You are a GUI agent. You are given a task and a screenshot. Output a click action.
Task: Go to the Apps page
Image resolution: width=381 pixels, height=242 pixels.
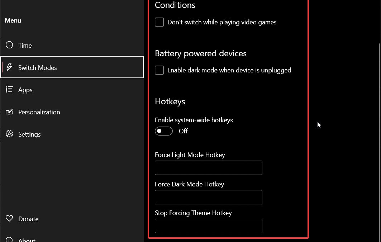pyautogui.click(x=25, y=90)
